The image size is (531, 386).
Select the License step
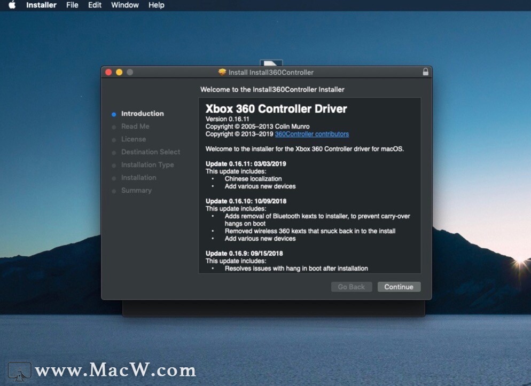(x=134, y=139)
